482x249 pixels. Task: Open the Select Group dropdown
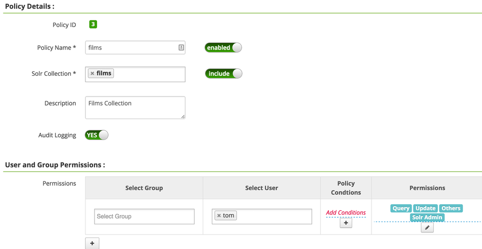point(144,216)
